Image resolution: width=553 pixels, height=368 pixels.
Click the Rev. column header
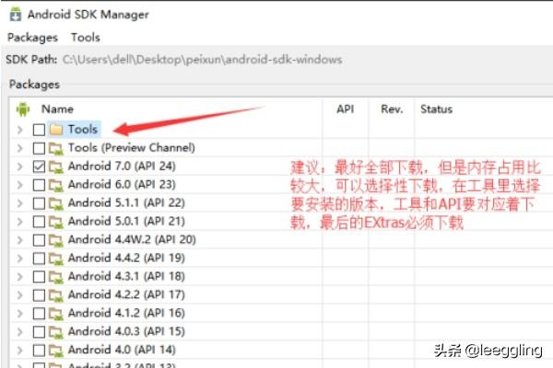[x=392, y=109]
